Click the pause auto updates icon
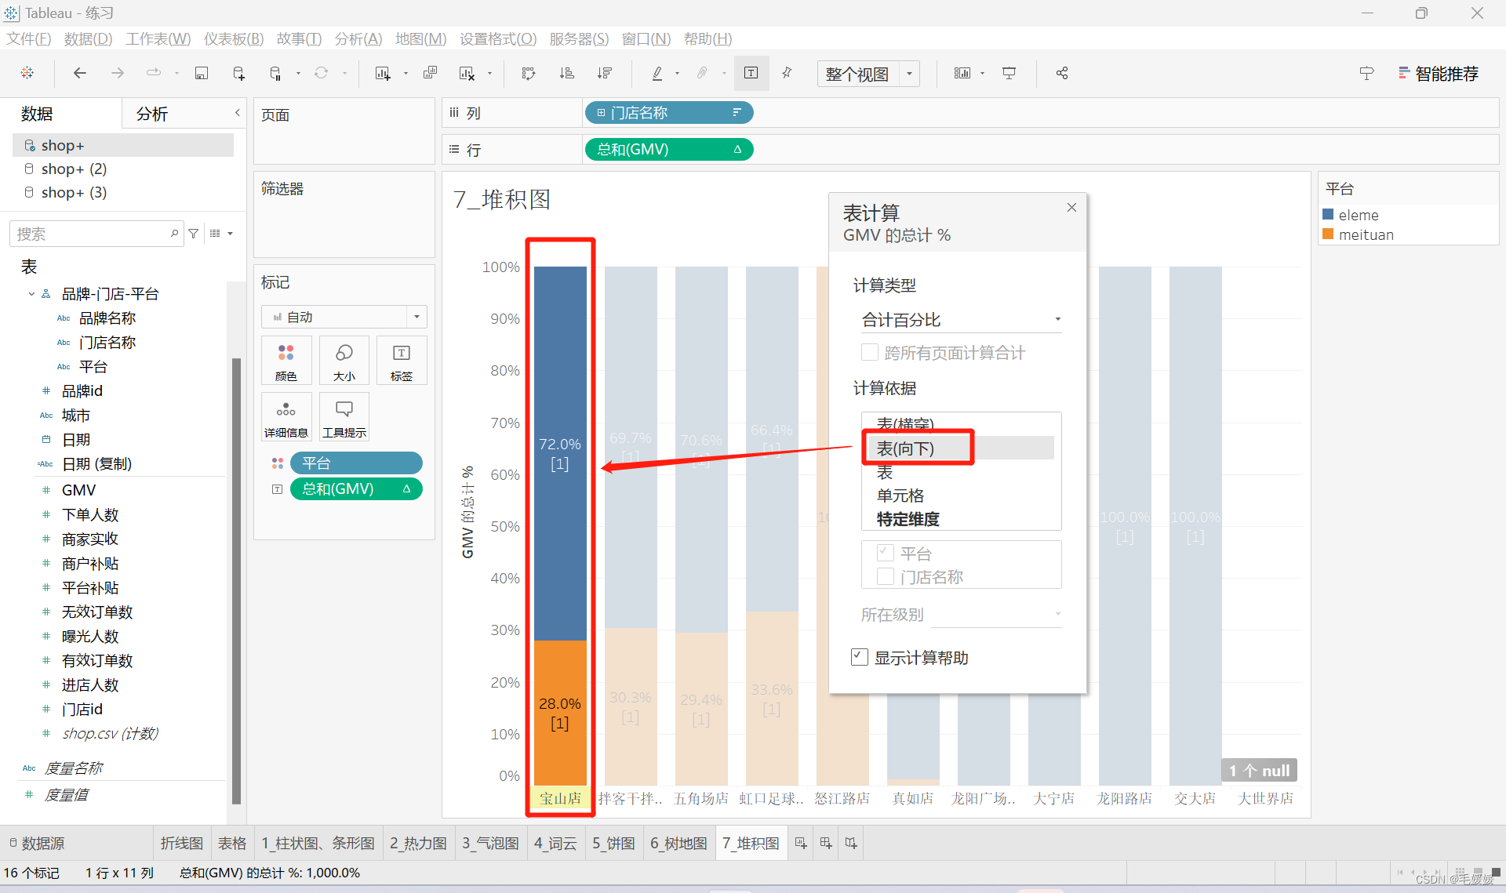 click(275, 73)
